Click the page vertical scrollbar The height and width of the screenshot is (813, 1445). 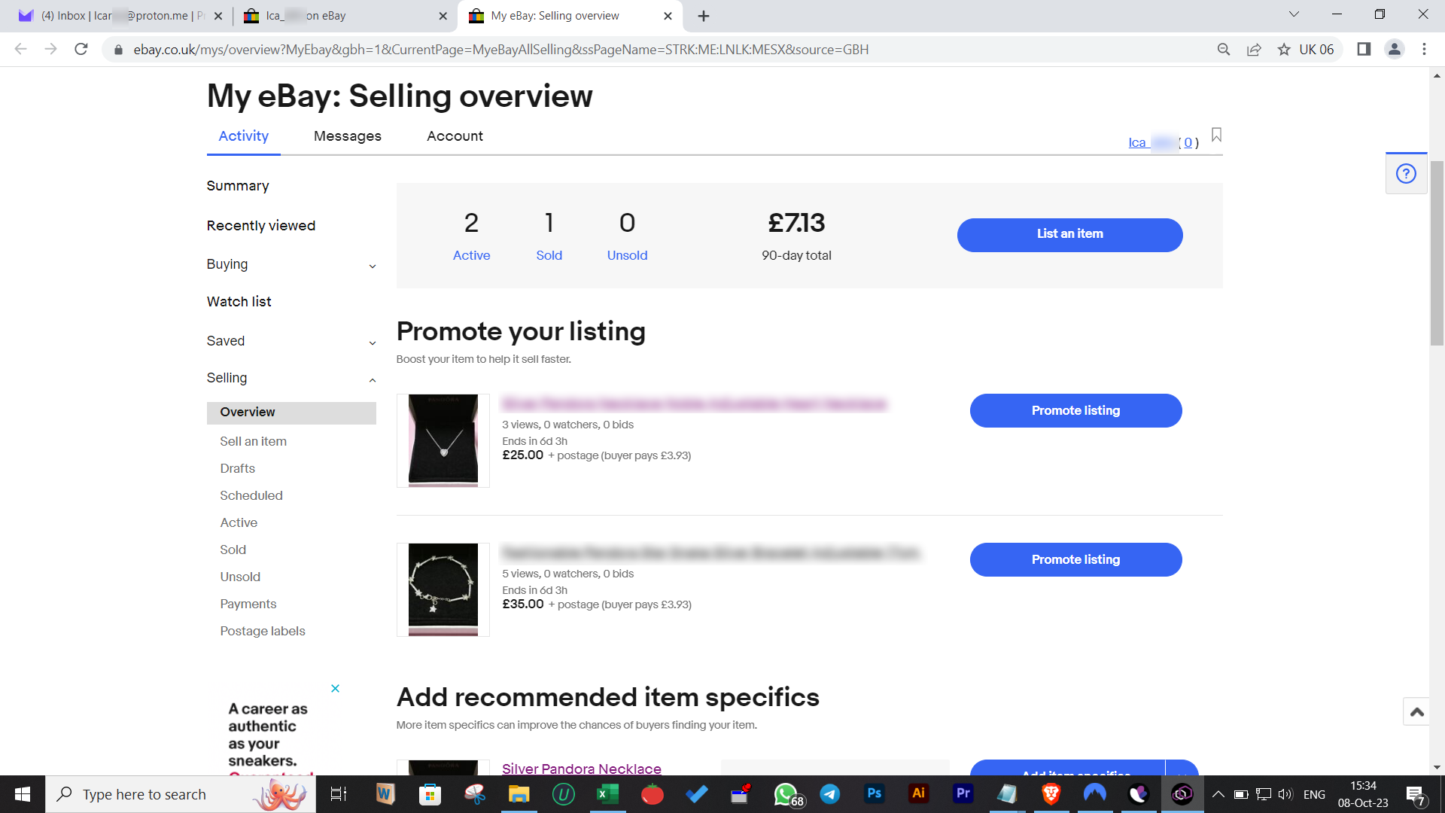1437,252
